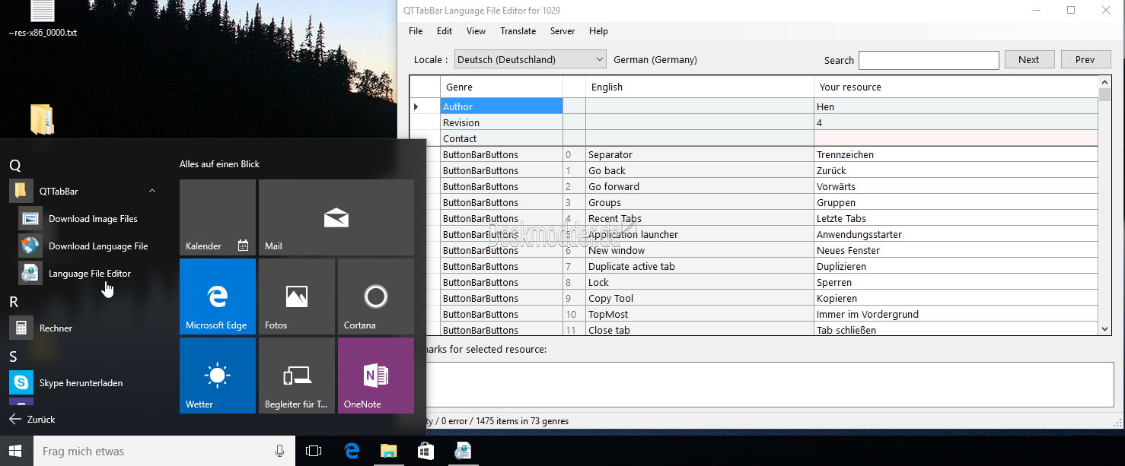
Task: Open the Server menu
Action: (562, 31)
